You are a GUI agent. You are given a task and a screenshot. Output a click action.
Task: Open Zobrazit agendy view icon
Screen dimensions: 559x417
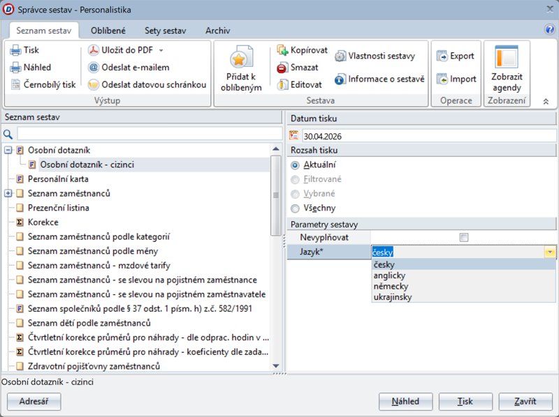(x=507, y=58)
